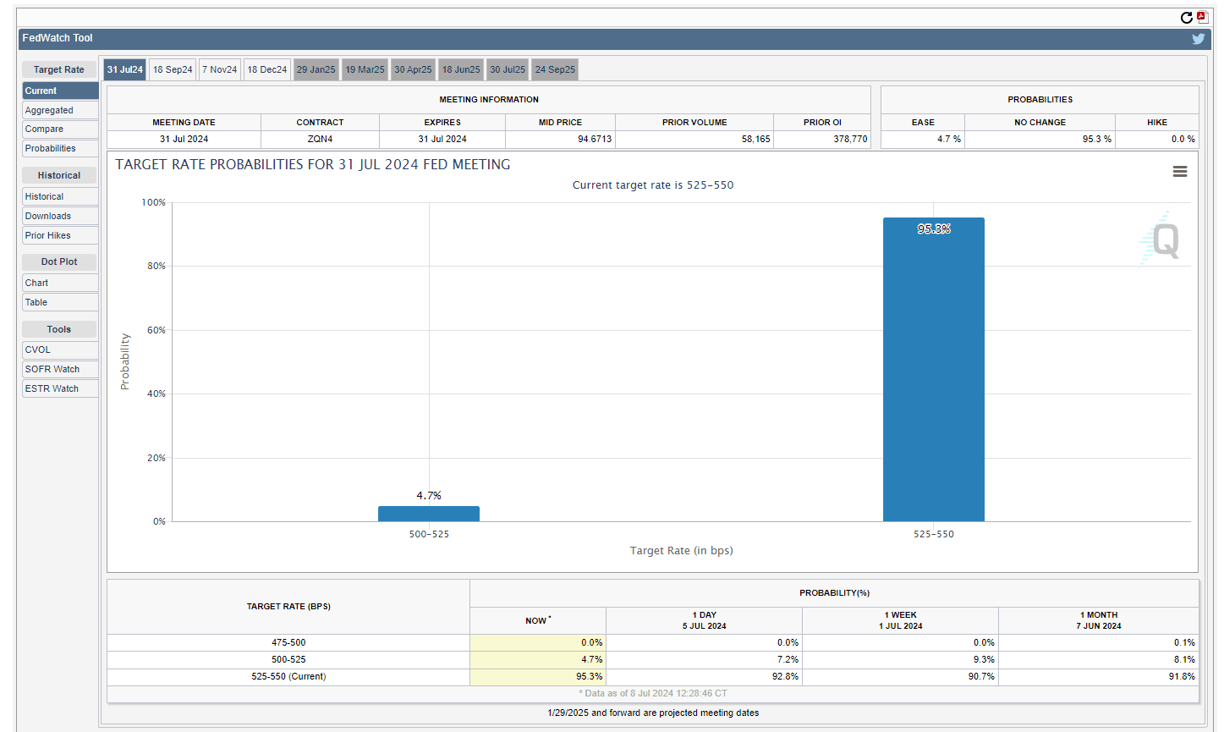Launch SOFR Watch tool
Screen dimensions: 1224x732
(x=52, y=370)
